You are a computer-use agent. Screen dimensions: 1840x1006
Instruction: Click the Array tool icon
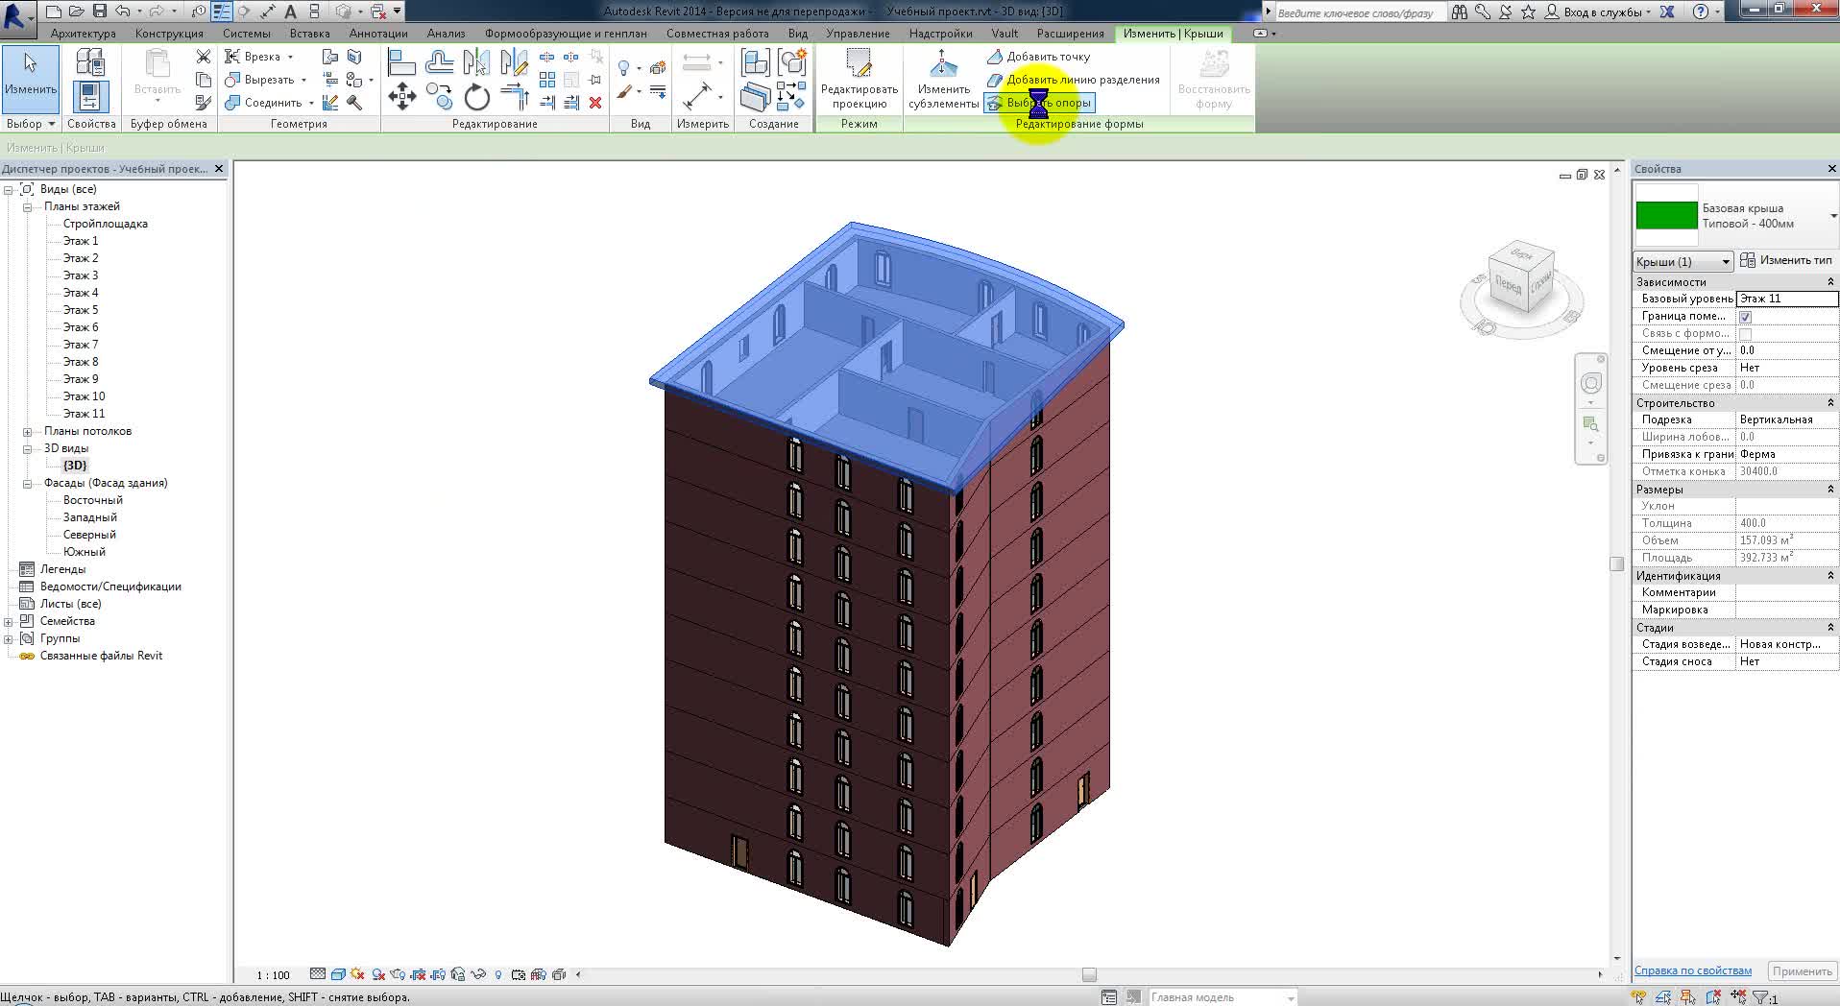(x=547, y=80)
